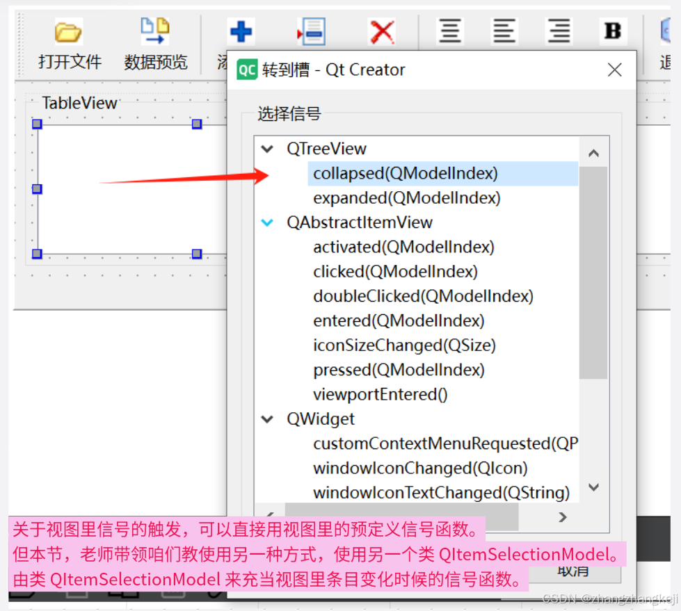Click the TableView group box title
Viewport: 681px width, 611px height.
coord(79,104)
